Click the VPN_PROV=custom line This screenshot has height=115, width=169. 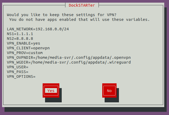click(25, 53)
